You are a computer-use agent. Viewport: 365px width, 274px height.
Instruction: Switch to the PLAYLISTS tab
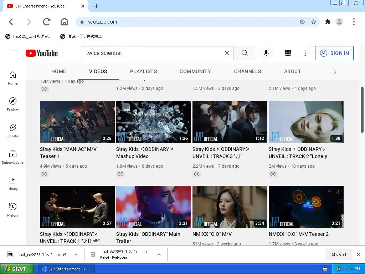pos(143,71)
